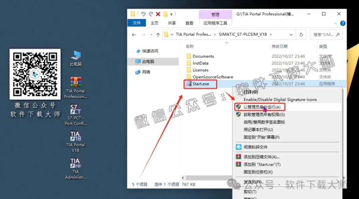Click the undo icon in Explorer title bar
The height and width of the screenshot is (199, 359).
point(143,14)
